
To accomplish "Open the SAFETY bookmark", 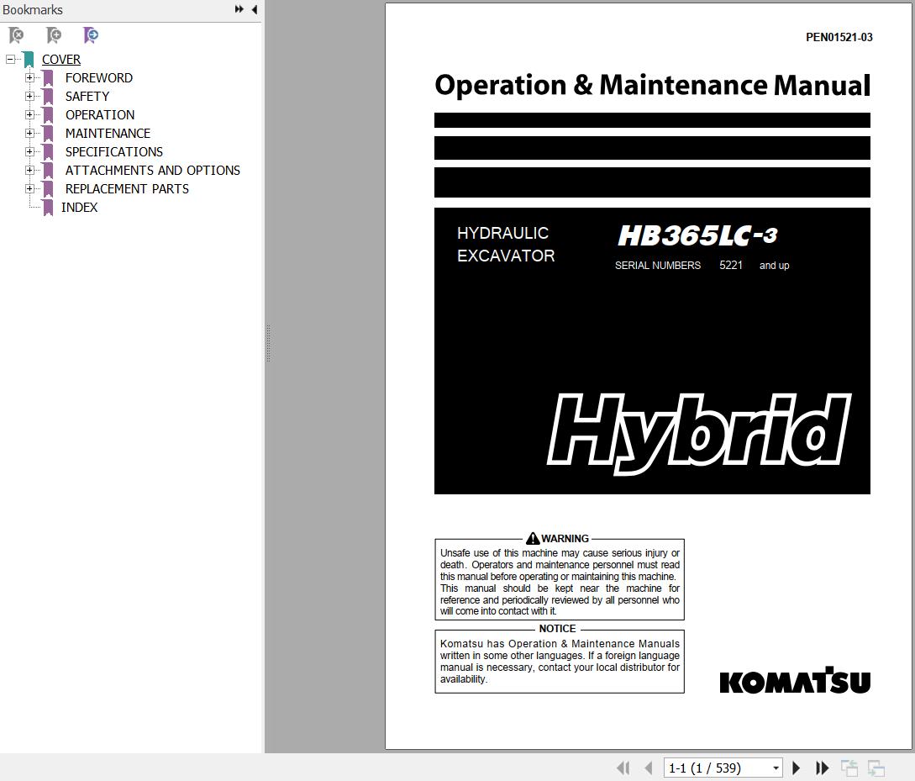I will click(x=87, y=97).
